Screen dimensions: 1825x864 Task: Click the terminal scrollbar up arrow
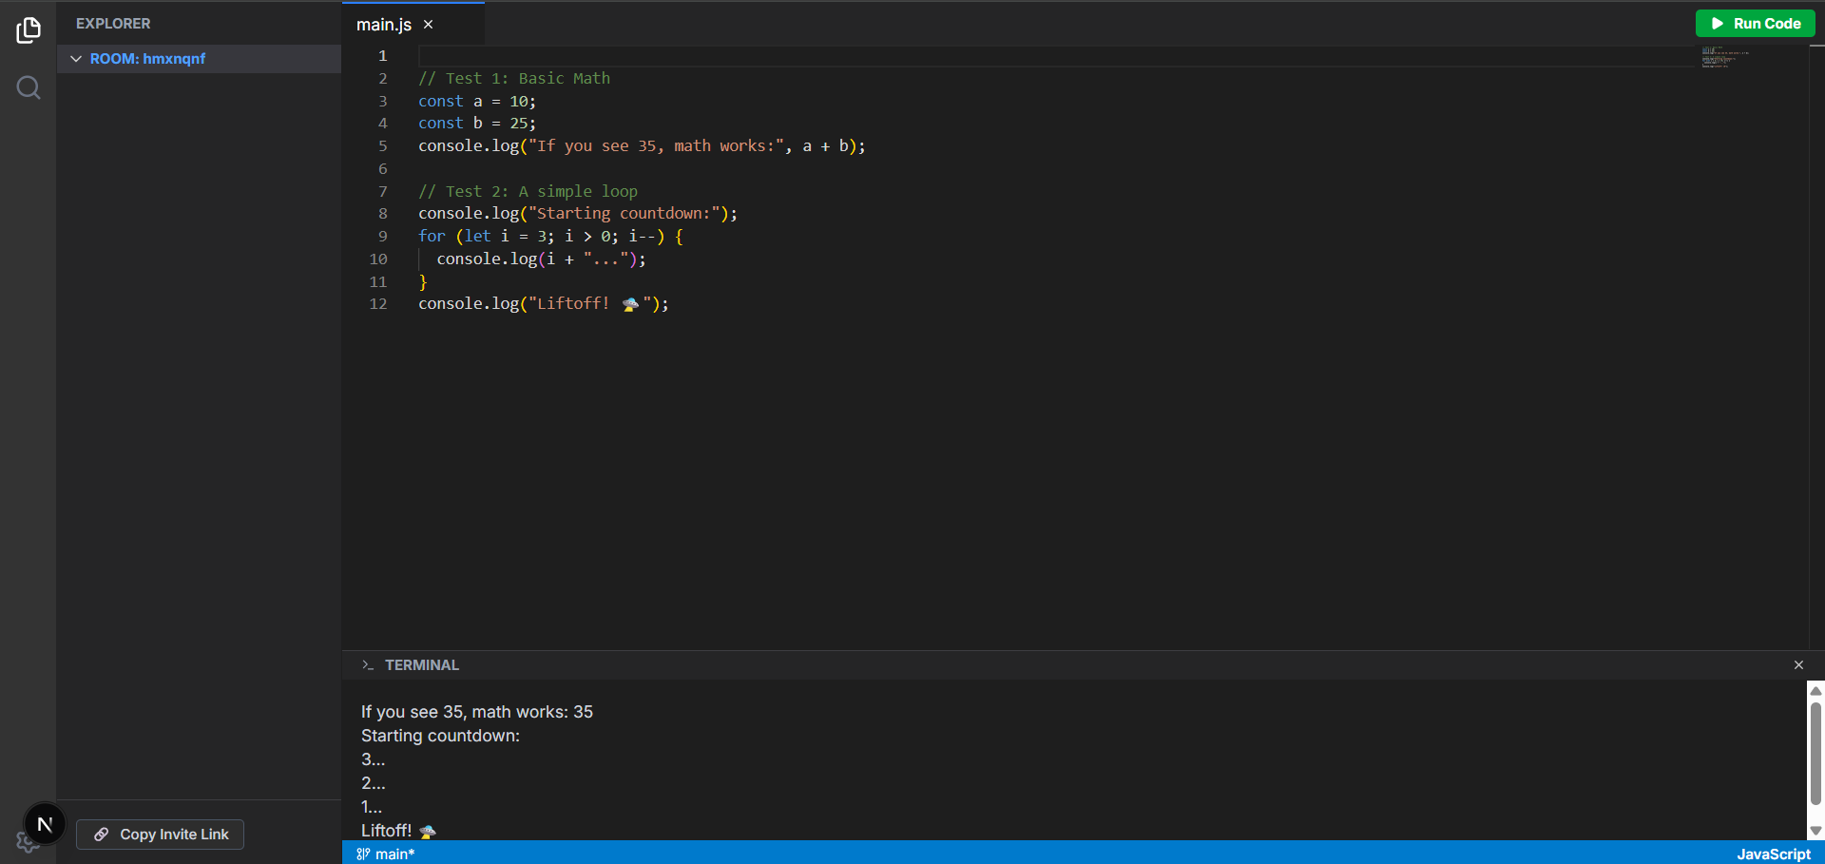(x=1815, y=691)
